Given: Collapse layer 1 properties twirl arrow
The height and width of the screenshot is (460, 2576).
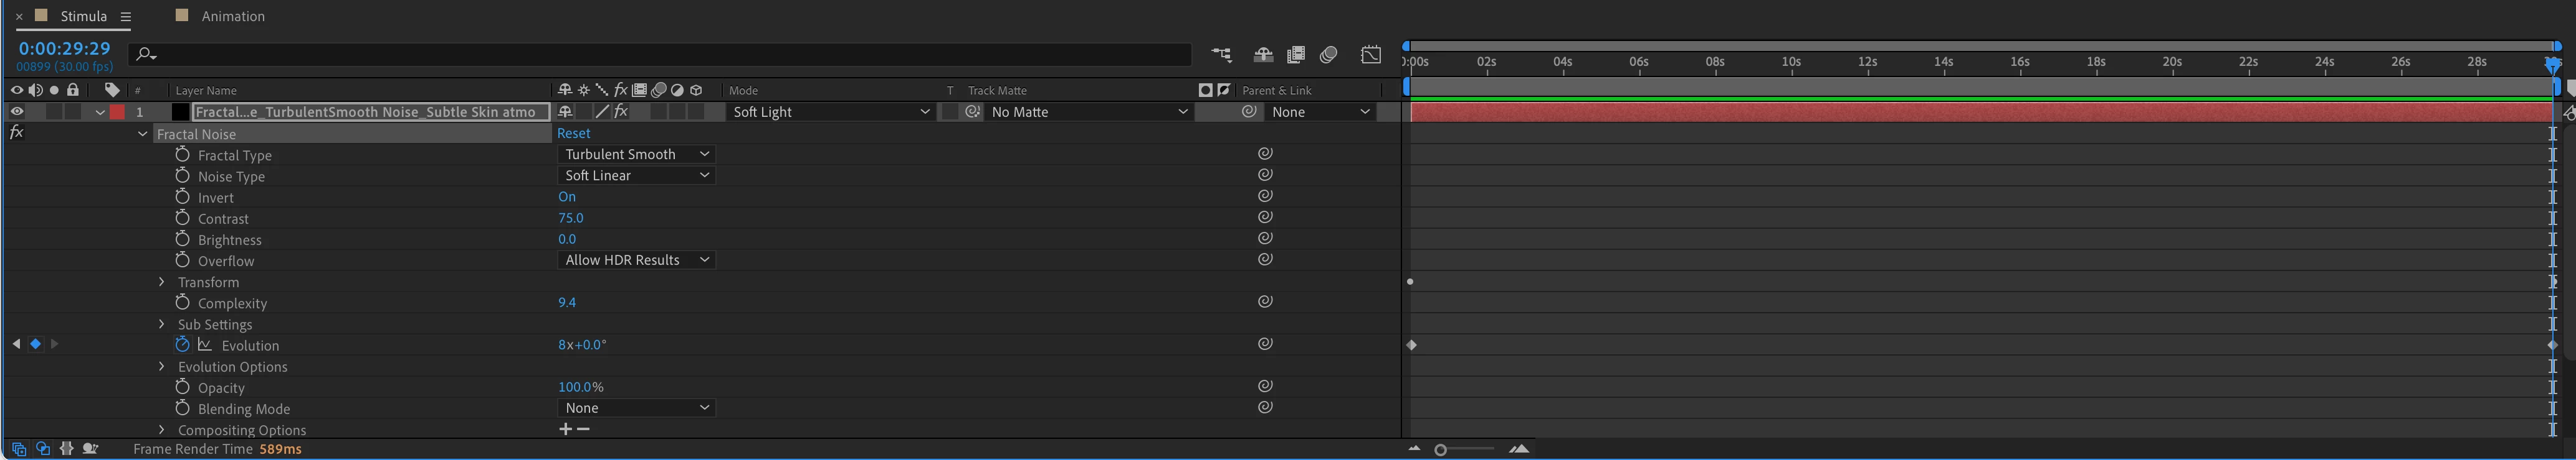Looking at the screenshot, I should (100, 113).
